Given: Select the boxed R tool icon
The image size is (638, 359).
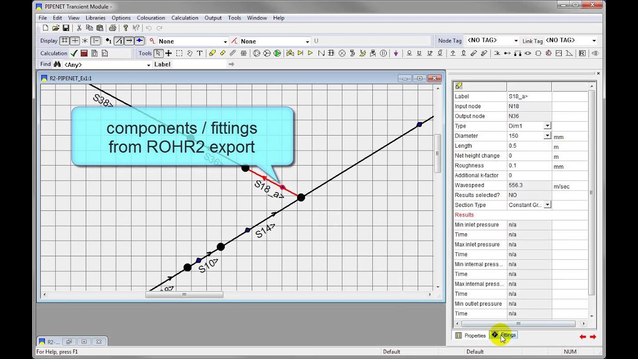Looking at the screenshot, I should (x=582, y=53).
